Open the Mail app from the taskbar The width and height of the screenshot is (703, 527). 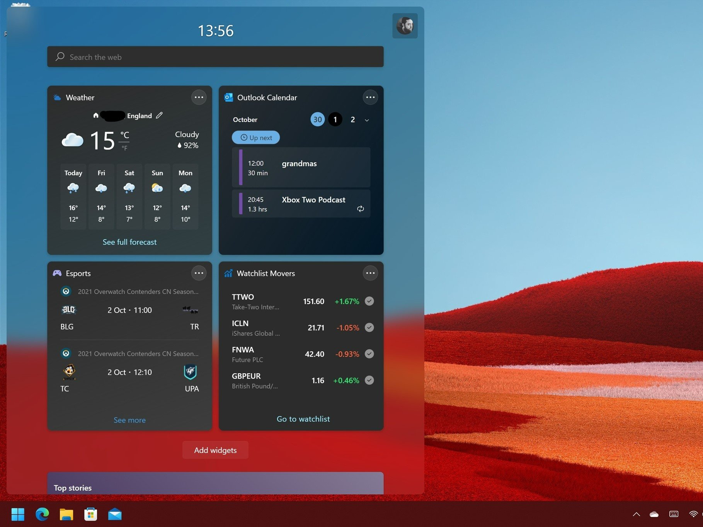[114, 514]
